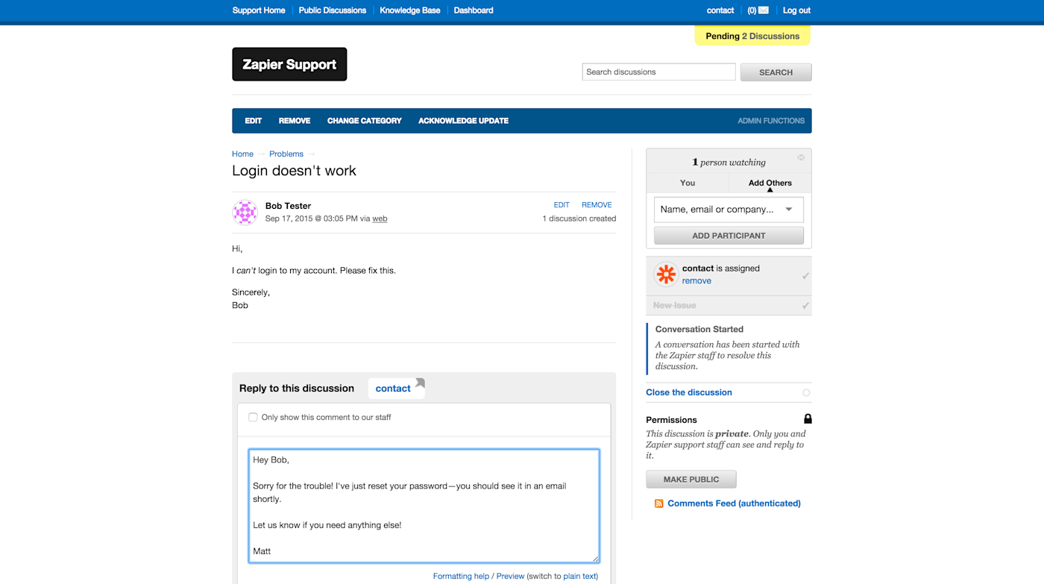Choose CHANGE CATEGORY in admin bar
Image resolution: width=1044 pixels, height=584 pixels.
pyautogui.click(x=365, y=121)
